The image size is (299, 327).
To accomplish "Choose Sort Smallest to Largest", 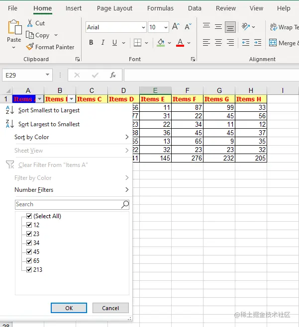I will pos(66,110).
